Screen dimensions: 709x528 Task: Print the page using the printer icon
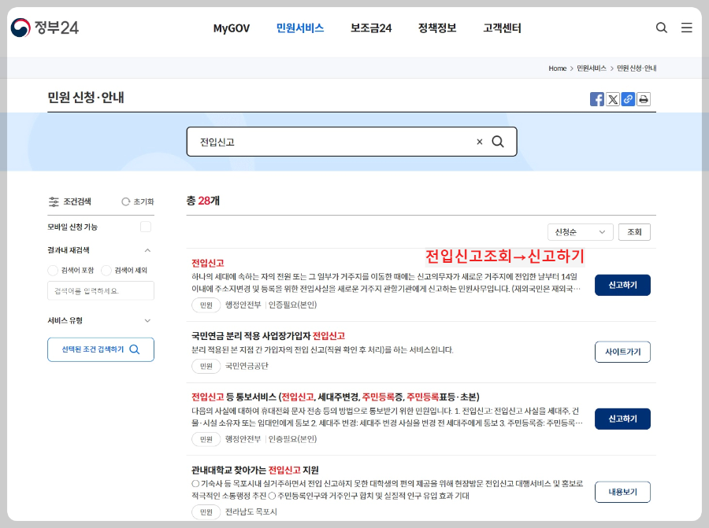pyautogui.click(x=643, y=100)
